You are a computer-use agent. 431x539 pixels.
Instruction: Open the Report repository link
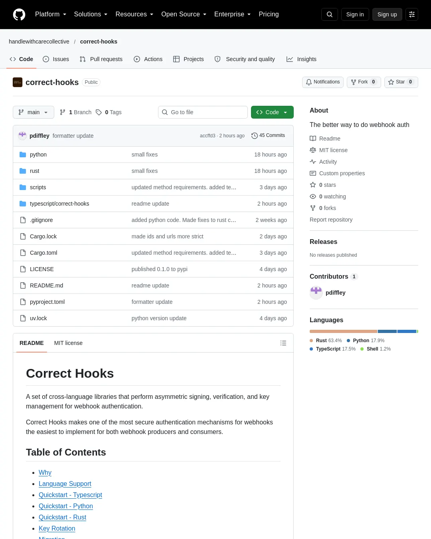point(331,220)
